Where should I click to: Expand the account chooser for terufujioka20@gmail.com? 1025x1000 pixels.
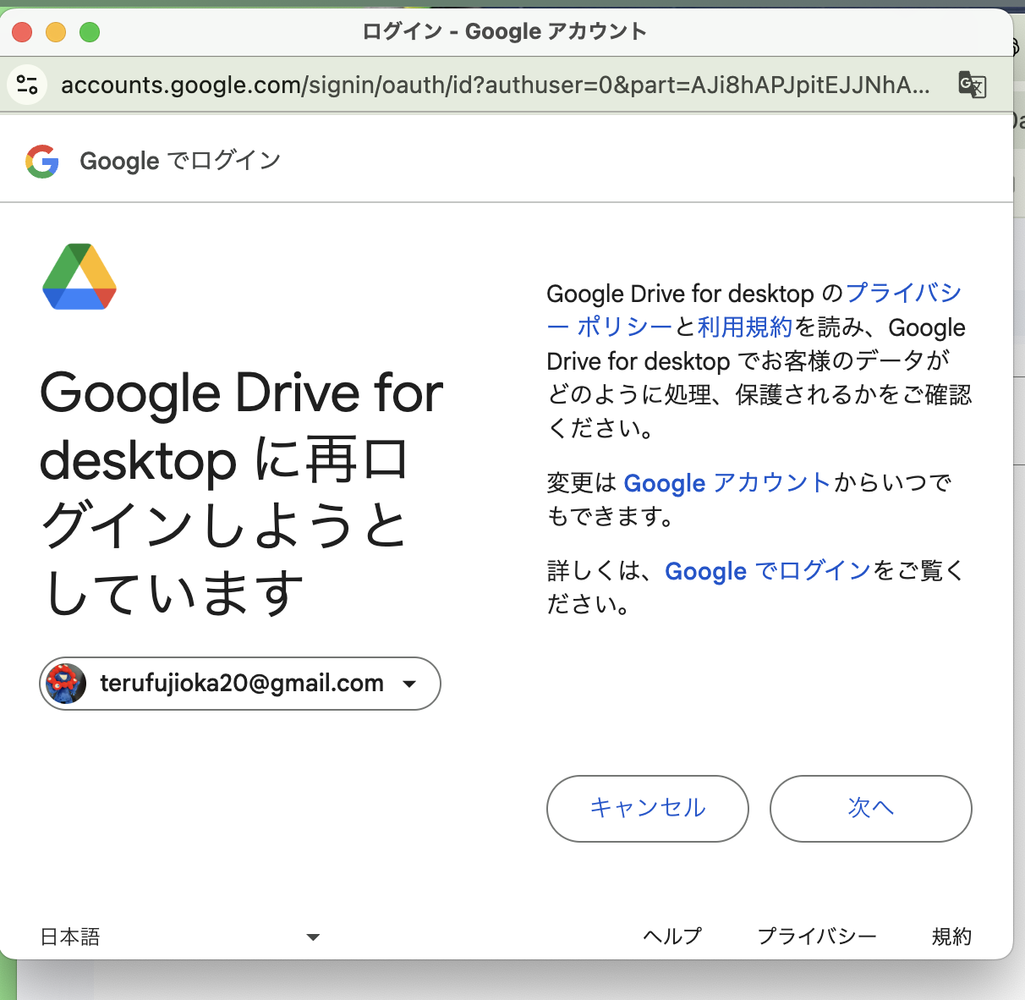(x=410, y=684)
